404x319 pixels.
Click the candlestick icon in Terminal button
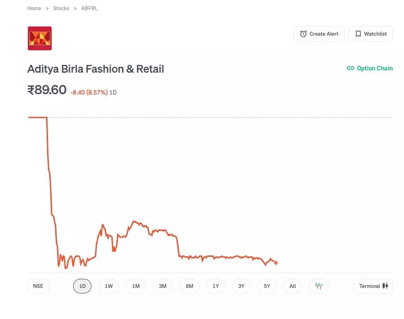pyautogui.click(x=385, y=286)
